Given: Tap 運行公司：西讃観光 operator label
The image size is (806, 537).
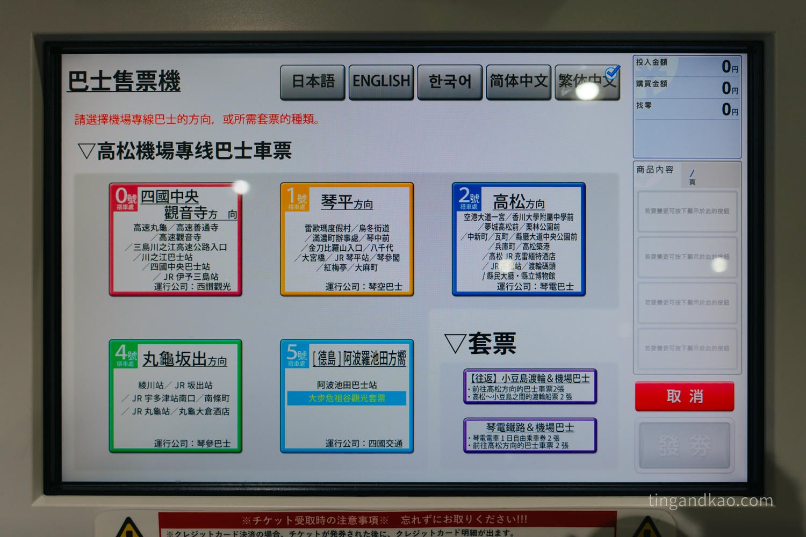Looking at the screenshot, I should click(x=192, y=287).
